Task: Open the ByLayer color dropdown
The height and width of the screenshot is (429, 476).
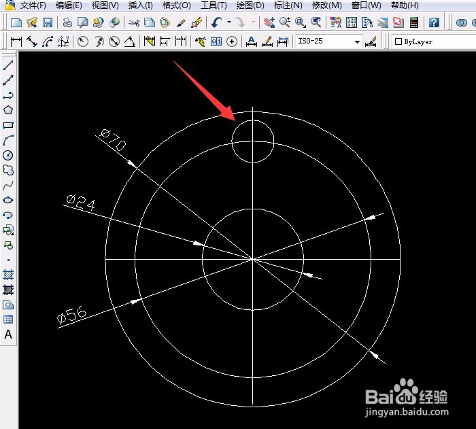Action: tap(434, 41)
